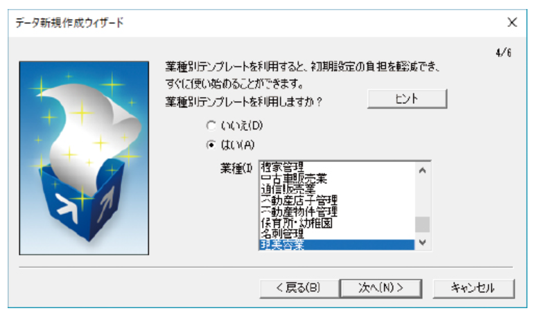Viewport: 533px width, 313px height.
Task: Click the blue box wizard illustration
Action: [84, 158]
